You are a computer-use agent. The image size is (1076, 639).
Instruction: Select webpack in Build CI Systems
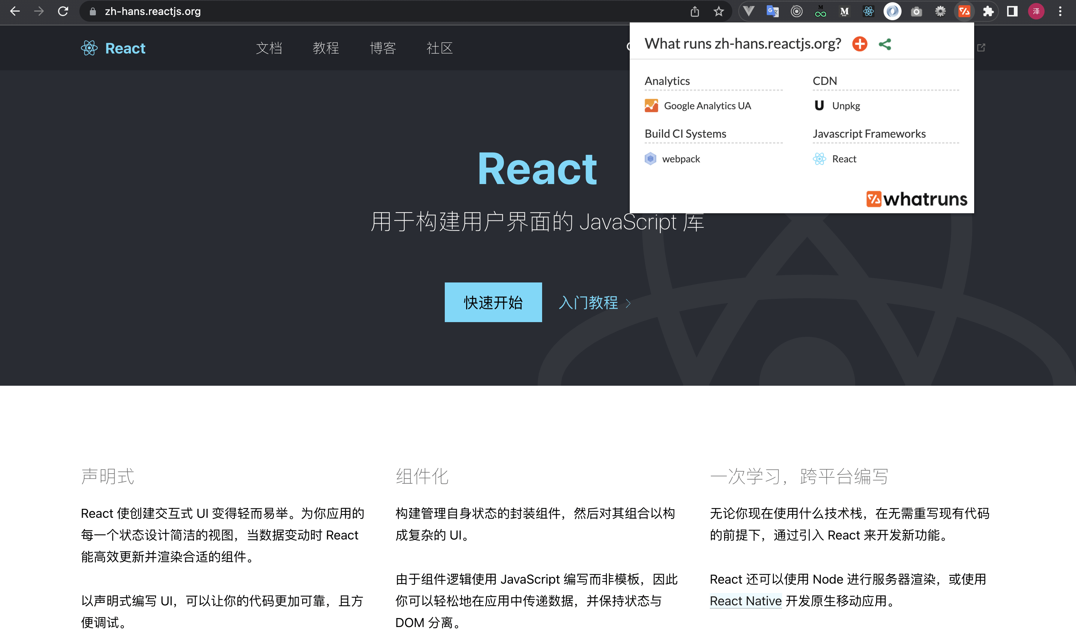[x=680, y=159]
